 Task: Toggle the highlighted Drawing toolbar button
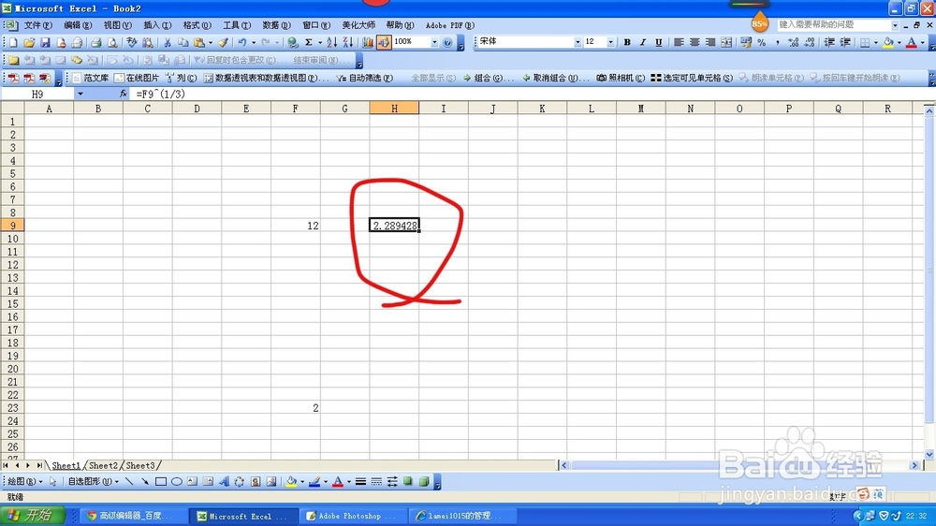[x=384, y=42]
